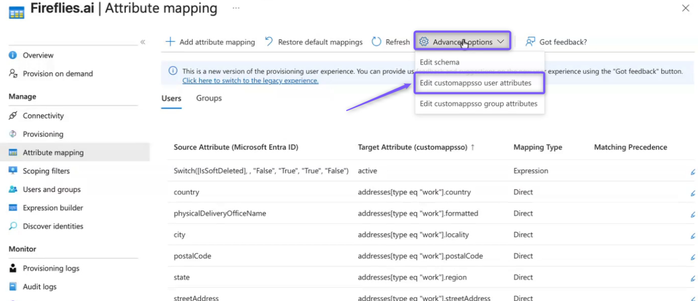
Task: Edit the 'postalCode' mapping row pencil icon
Action: [693, 256]
